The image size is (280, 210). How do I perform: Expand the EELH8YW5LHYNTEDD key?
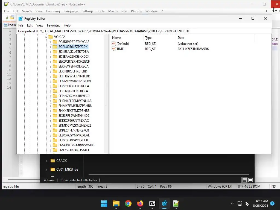50,76
